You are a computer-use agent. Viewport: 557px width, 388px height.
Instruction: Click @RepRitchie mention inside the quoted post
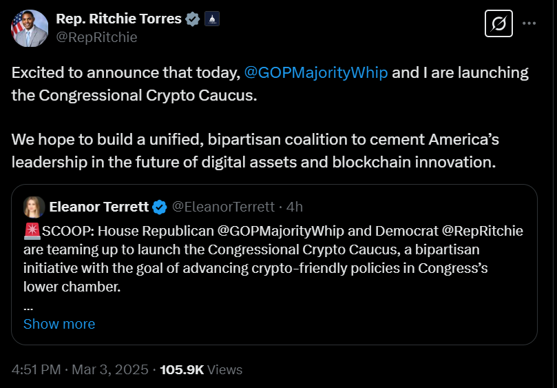pyautogui.click(x=483, y=231)
